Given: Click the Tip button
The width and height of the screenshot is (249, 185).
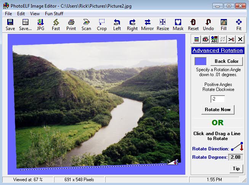Looking at the screenshot, I should click(236, 169).
